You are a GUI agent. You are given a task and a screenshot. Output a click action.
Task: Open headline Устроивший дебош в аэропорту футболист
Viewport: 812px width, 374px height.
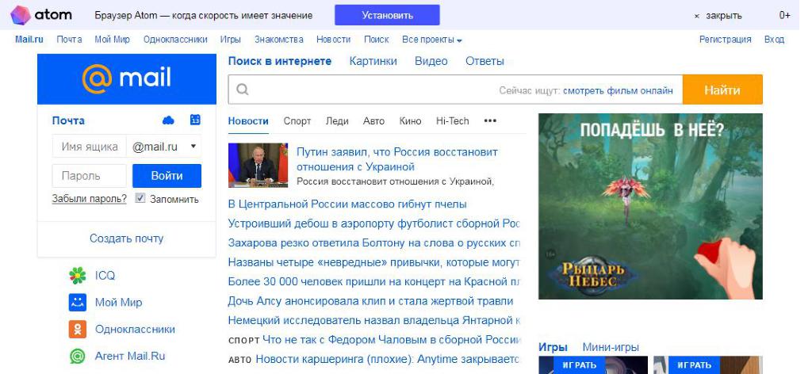(x=374, y=224)
